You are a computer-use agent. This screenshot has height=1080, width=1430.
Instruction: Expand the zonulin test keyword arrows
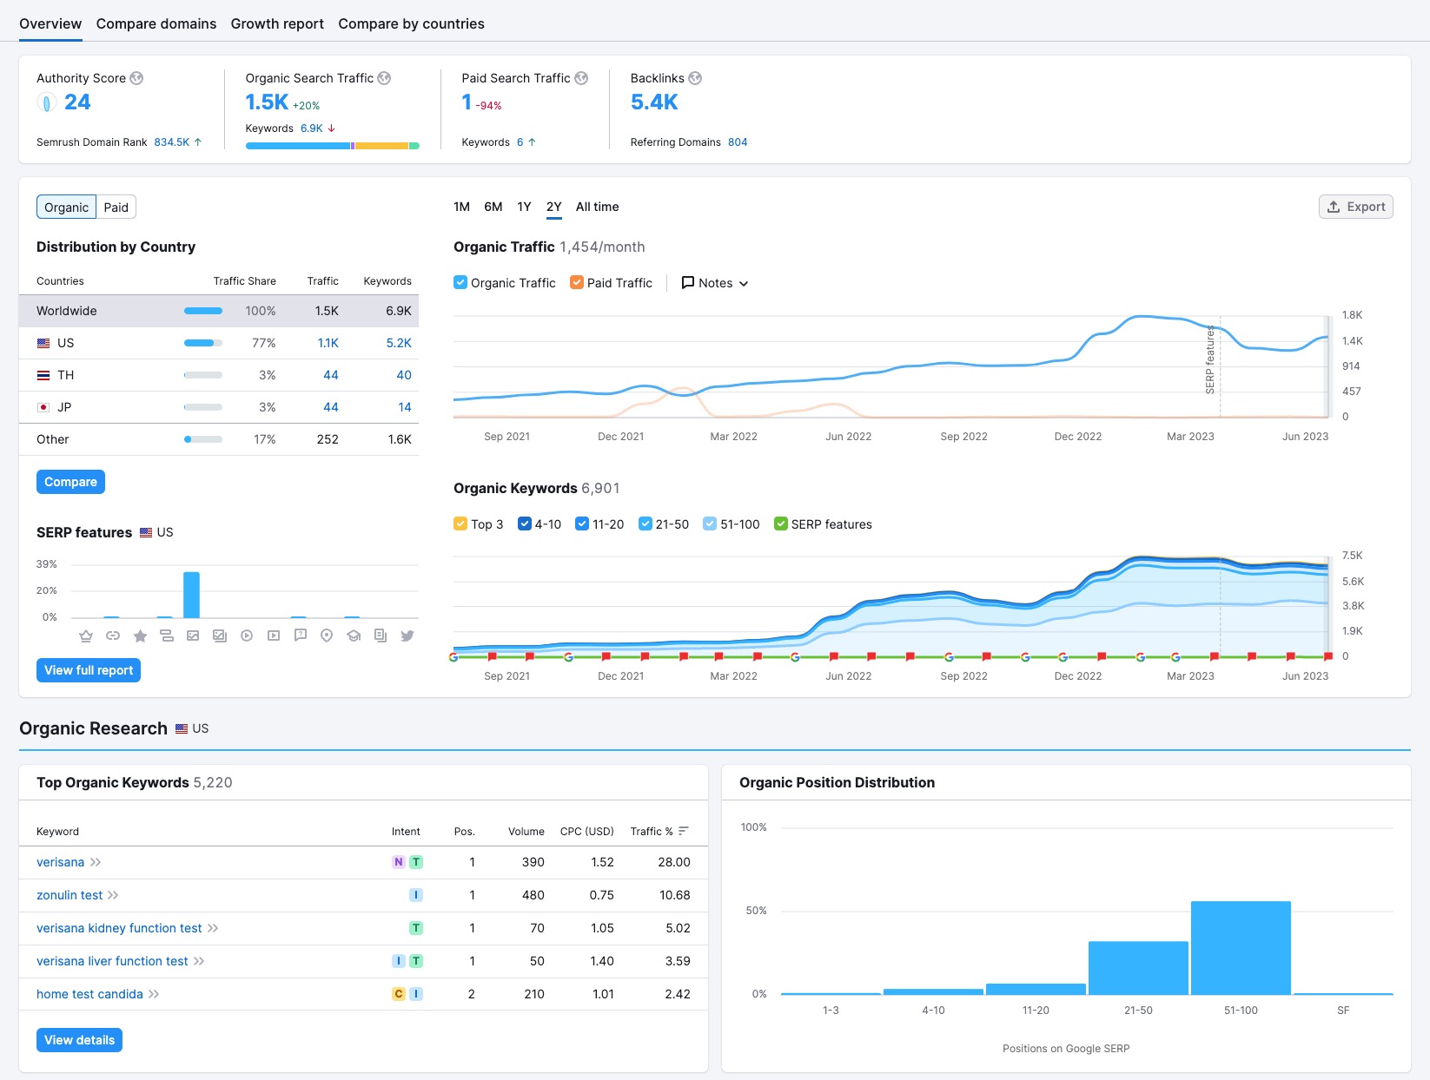(113, 895)
